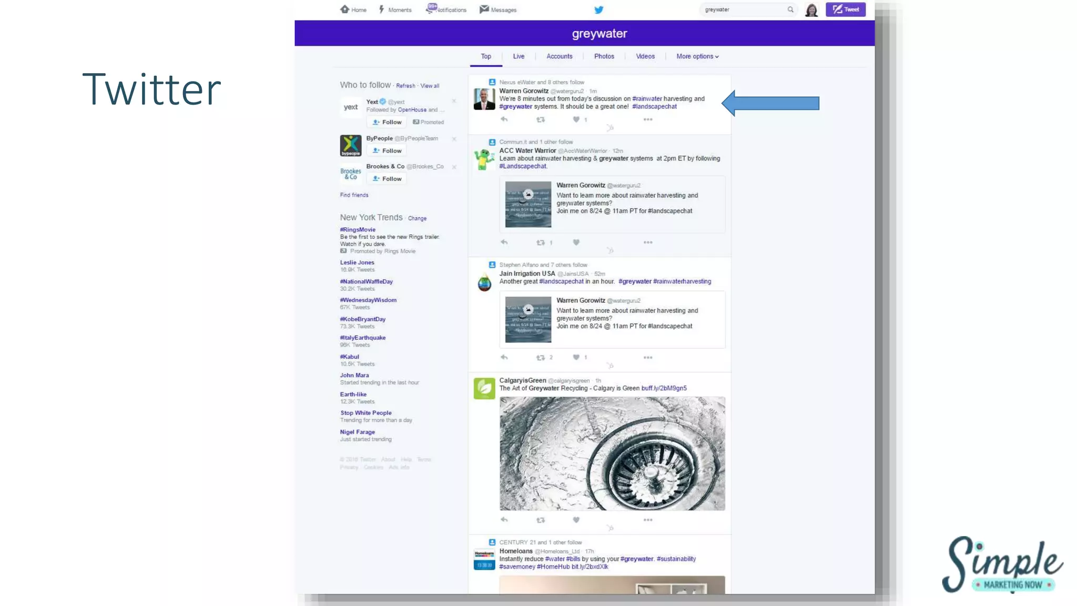Click the #rainwaterharvesting hashtag

click(x=682, y=281)
